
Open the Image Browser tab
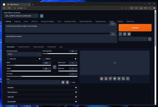tap(101, 22)
